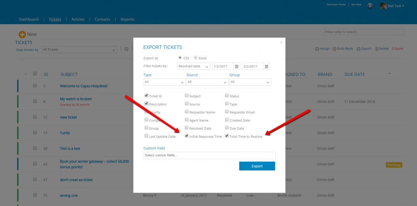The height and width of the screenshot is (206, 417).
Task: Open the Resolved date filter dropdown
Action: 194,66
